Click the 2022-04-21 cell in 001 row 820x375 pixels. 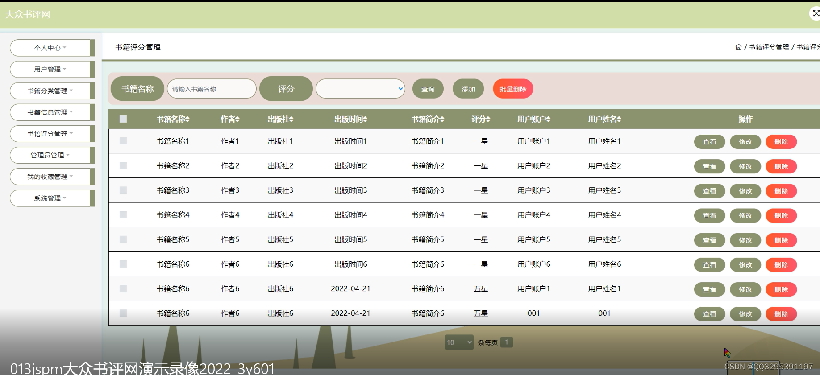[x=350, y=313]
